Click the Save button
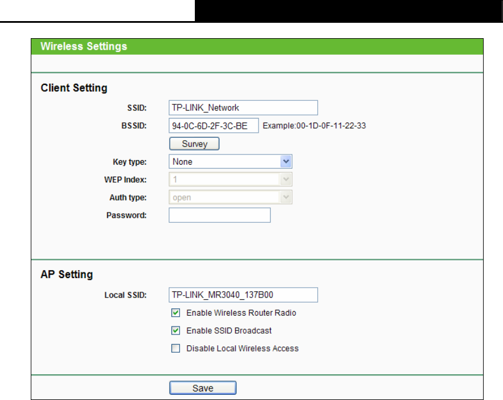 point(203,388)
